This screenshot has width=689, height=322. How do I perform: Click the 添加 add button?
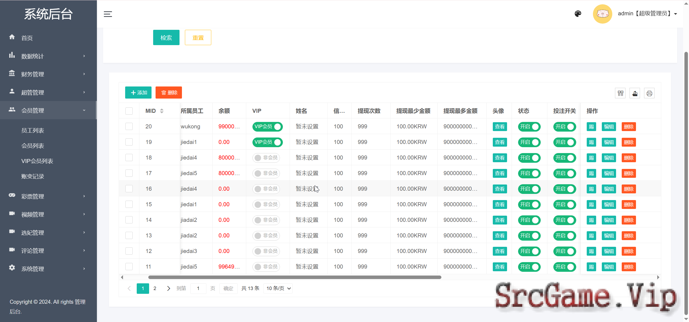tap(138, 93)
